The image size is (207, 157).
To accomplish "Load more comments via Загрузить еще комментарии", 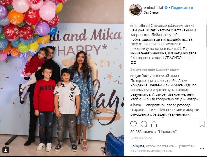I will tap(155, 69).
